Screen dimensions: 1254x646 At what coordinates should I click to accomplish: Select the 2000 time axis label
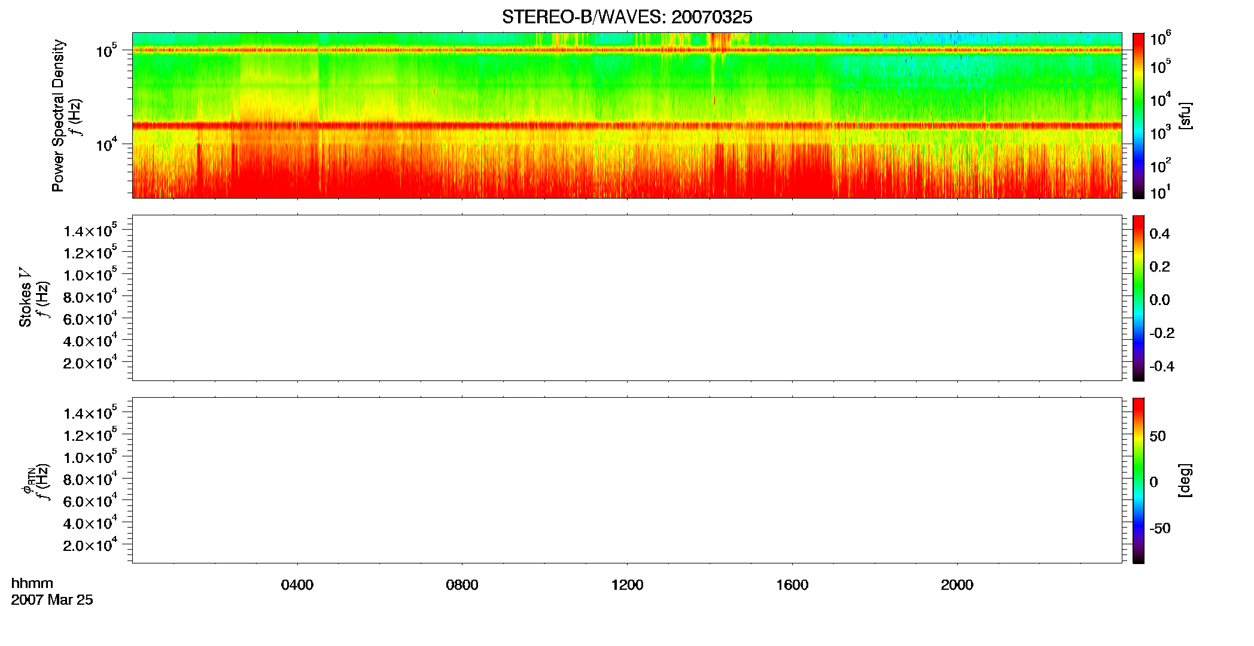click(x=957, y=585)
